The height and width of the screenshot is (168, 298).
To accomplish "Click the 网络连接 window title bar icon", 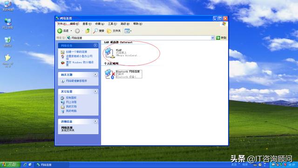I will coord(57,18).
